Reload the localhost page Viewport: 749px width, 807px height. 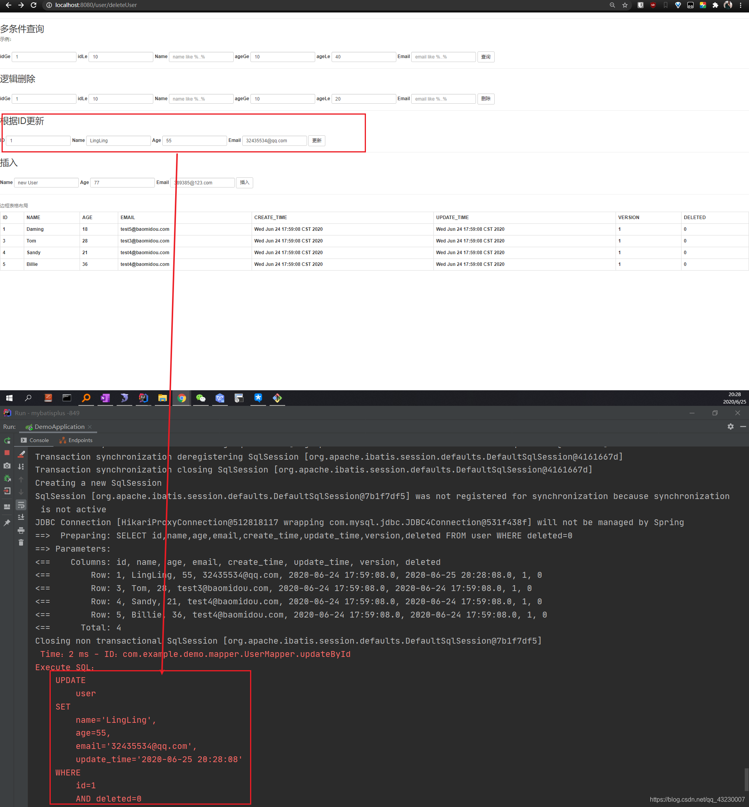coord(34,5)
